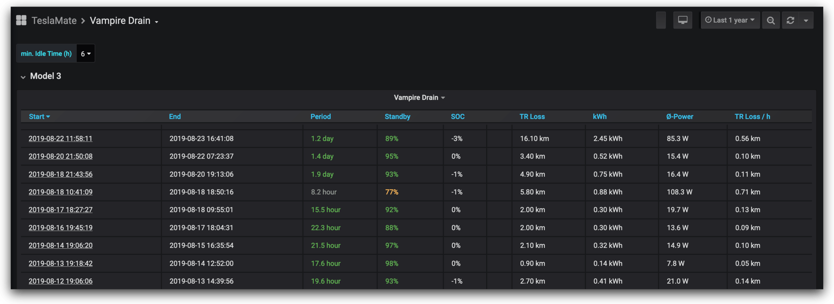Open the Vampire Drain dashboard picker
This screenshot has height=304, width=834.
[x=124, y=21]
